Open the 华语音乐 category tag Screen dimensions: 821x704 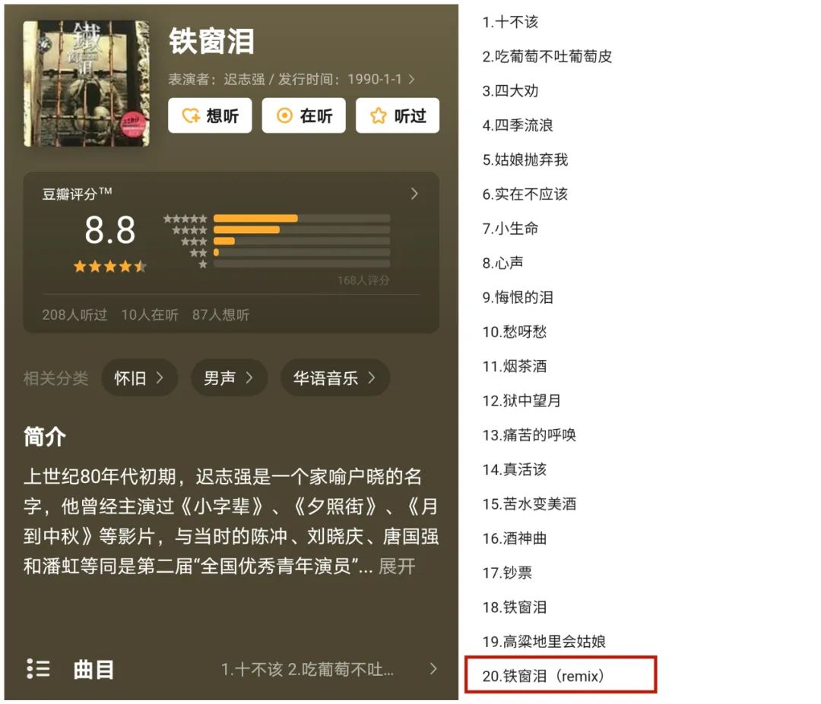point(335,377)
